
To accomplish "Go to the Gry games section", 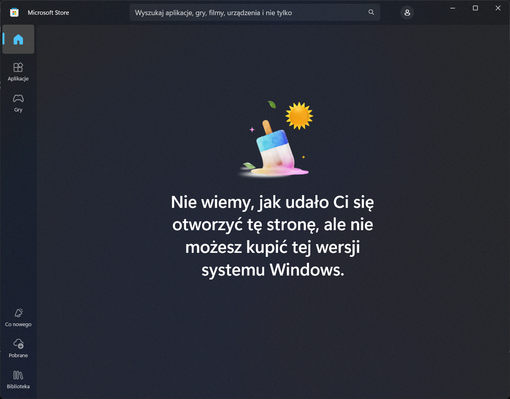I will (18, 103).
